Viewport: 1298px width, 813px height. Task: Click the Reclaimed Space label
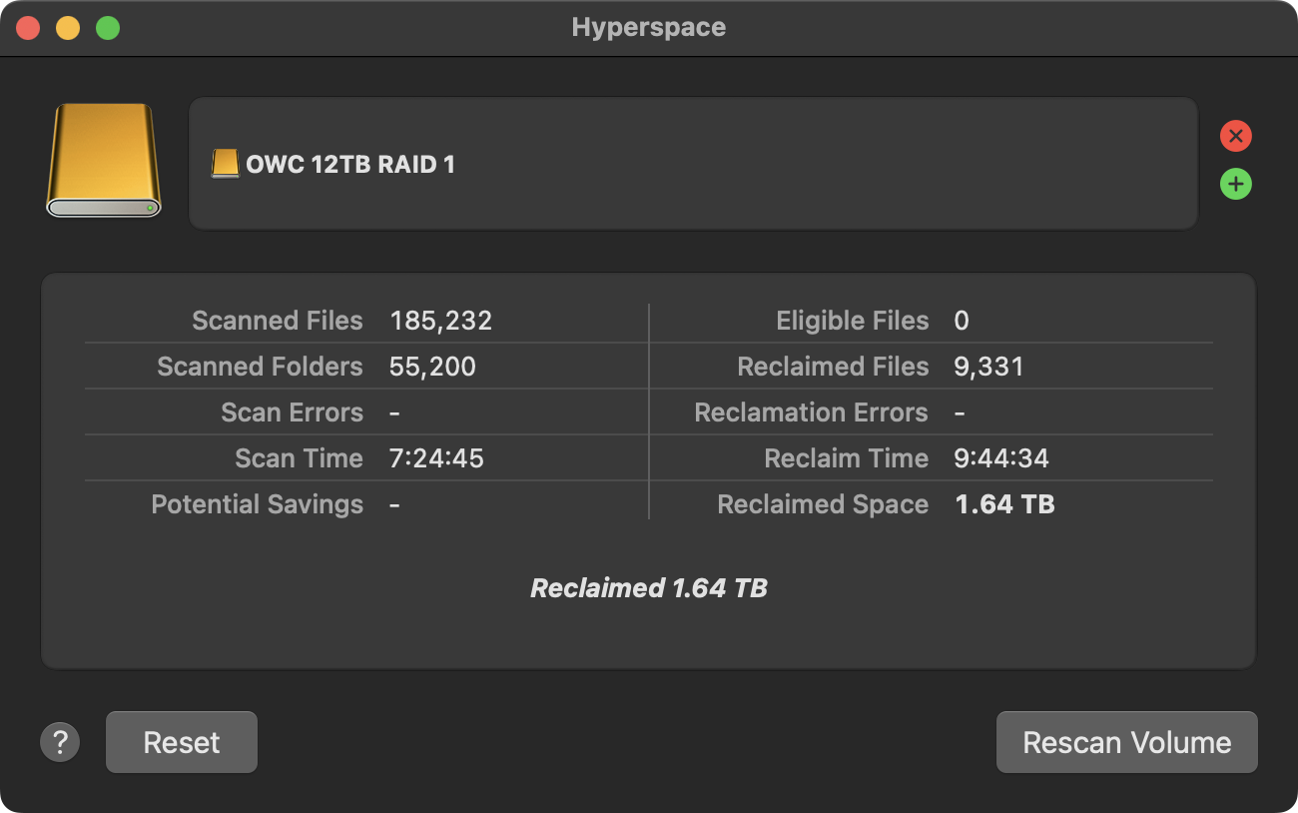tap(824, 504)
